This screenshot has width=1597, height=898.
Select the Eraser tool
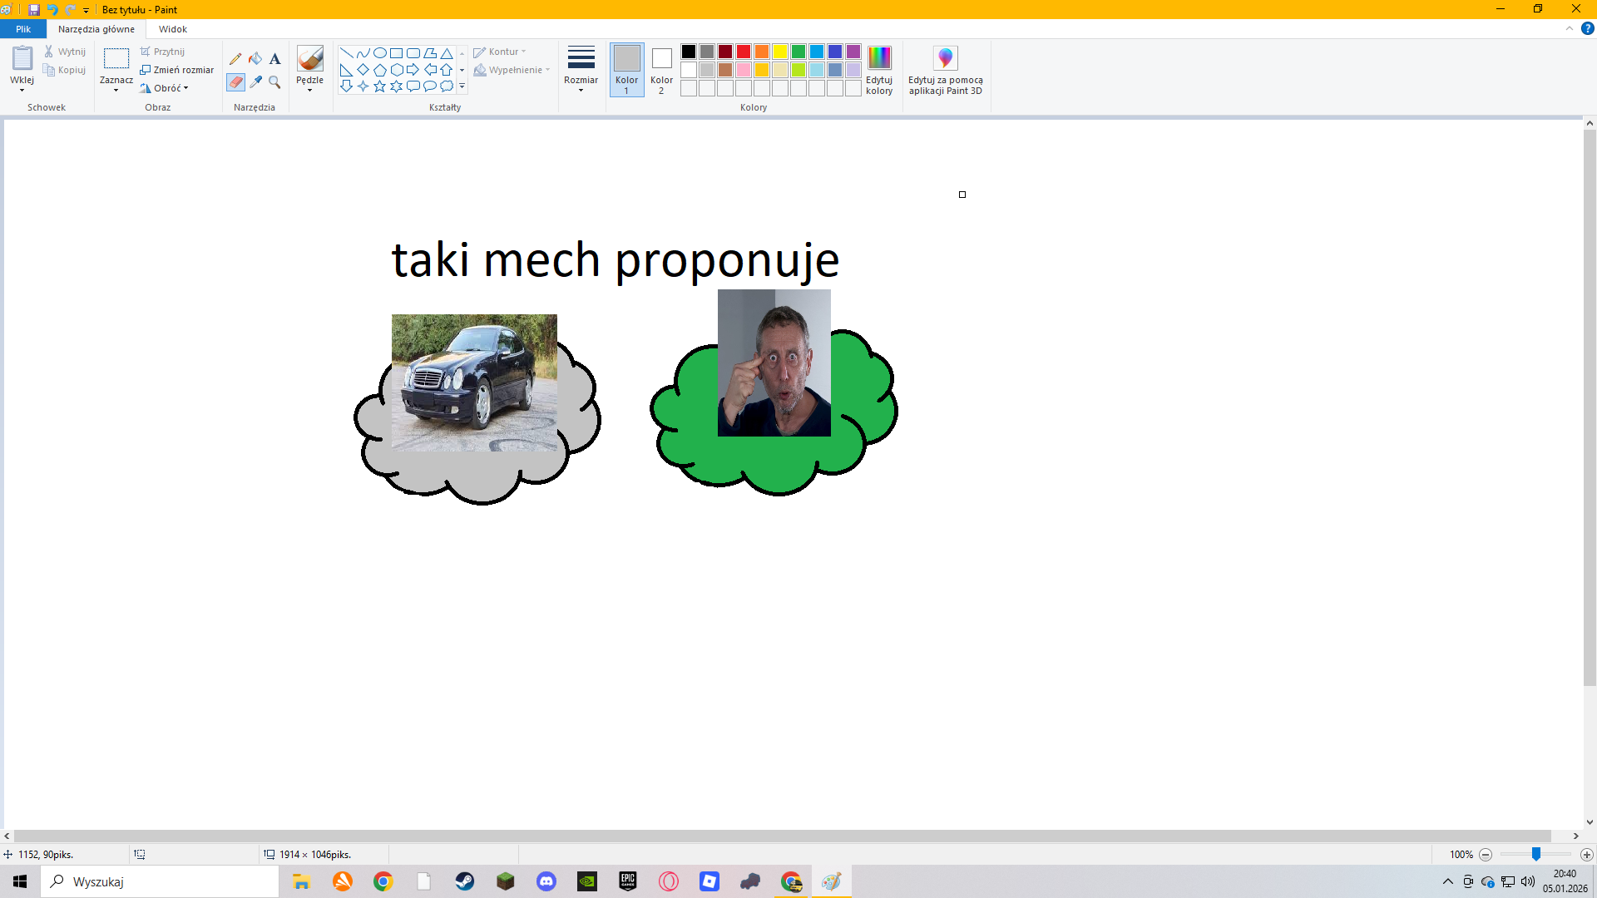click(x=235, y=82)
